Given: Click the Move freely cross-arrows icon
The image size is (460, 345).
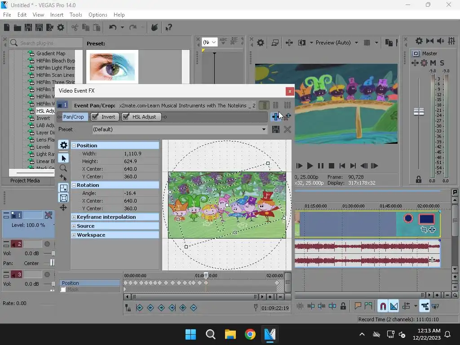Looking at the screenshot, I should (x=63, y=208).
